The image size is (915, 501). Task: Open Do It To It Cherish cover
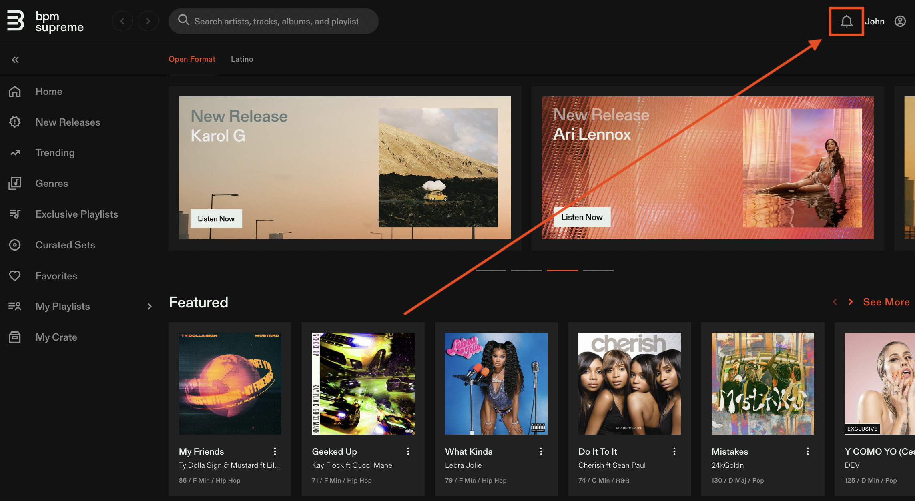(x=630, y=383)
